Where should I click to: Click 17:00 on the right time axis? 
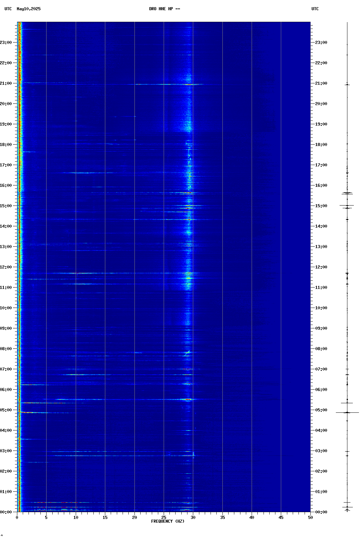pos(321,165)
